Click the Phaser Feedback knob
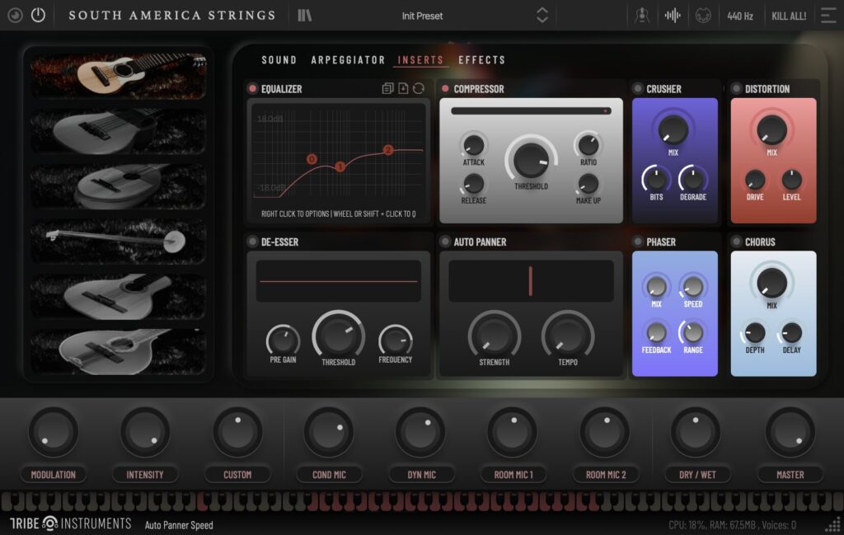844x535 pixels. (656, 333)
